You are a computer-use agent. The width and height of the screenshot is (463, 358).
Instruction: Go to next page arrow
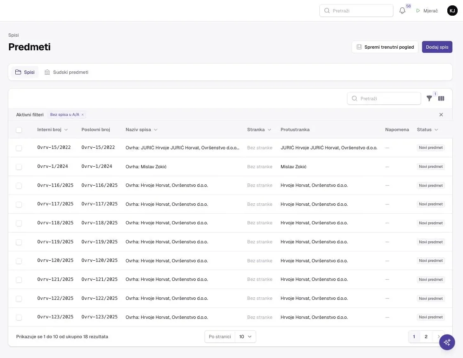point(439,337)
